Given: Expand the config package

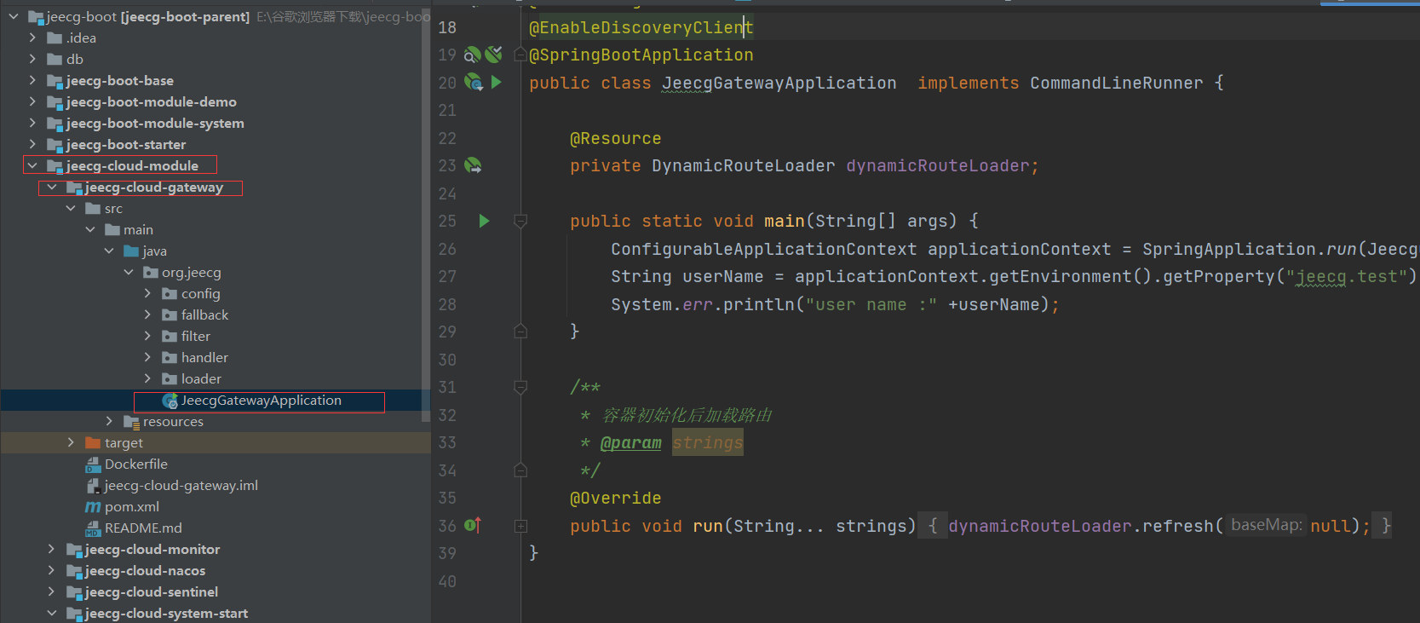Looking at the screenshot, I should [x=147, y=294].
